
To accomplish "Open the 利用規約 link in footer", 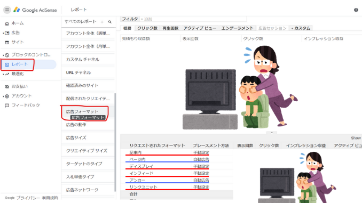I will 50,198.
